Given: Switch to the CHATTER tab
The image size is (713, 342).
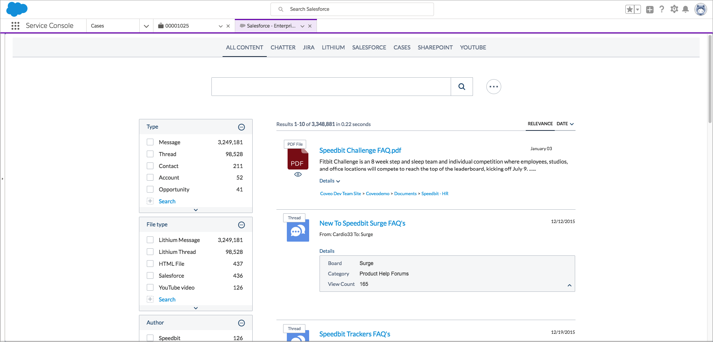Looking at the screenshot, I should [283, 48].
